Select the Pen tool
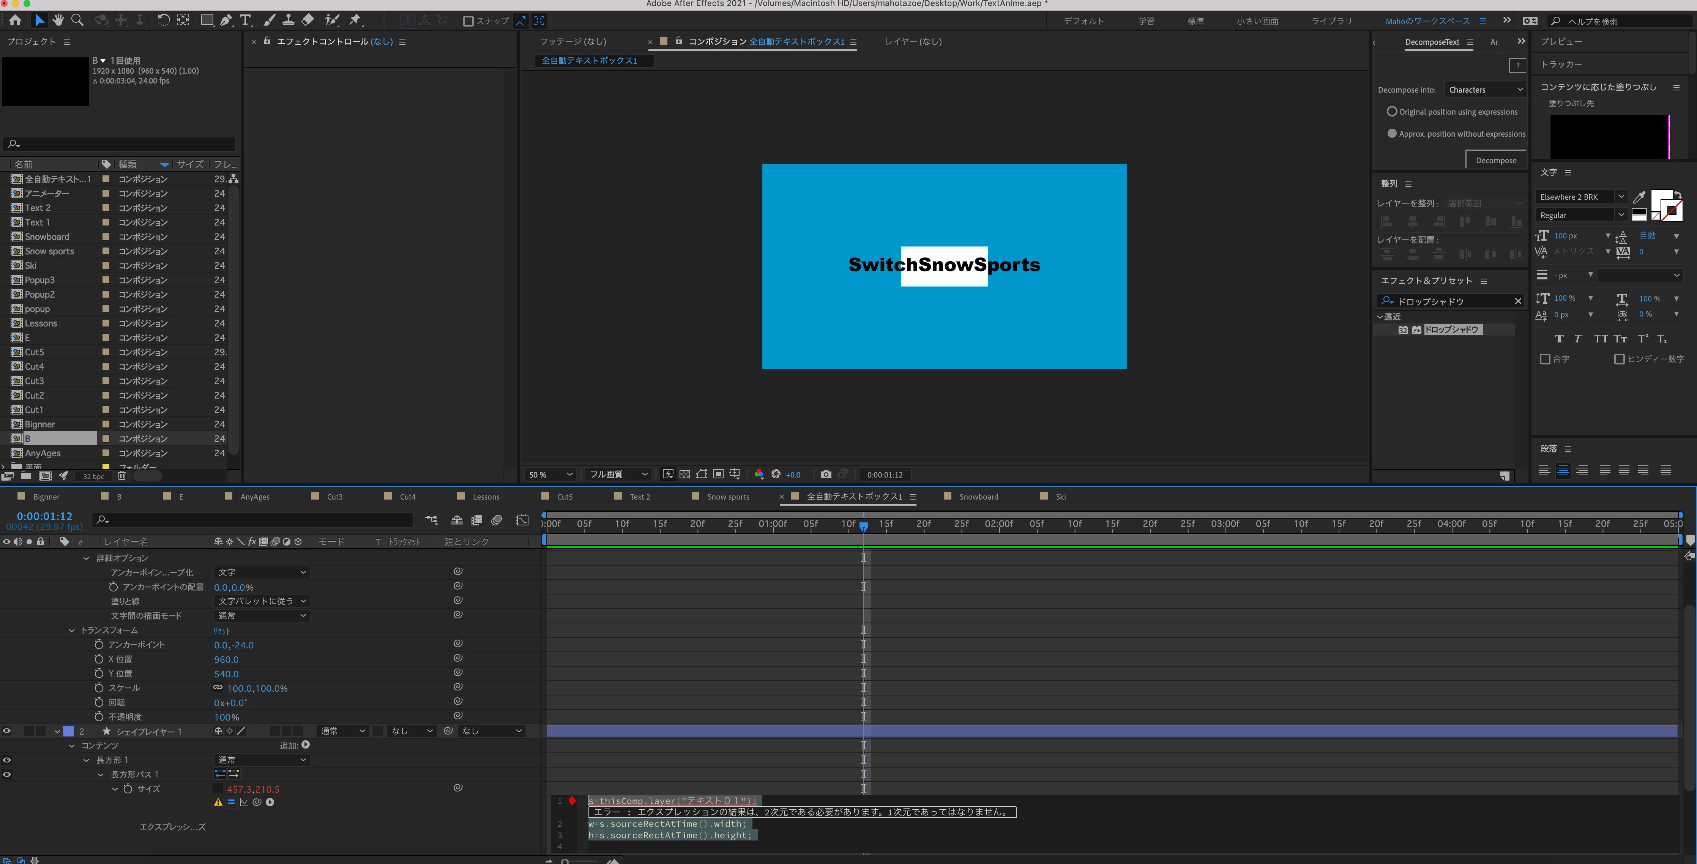This screenshot has width=1697, height=864. click(x=226, y=20)
